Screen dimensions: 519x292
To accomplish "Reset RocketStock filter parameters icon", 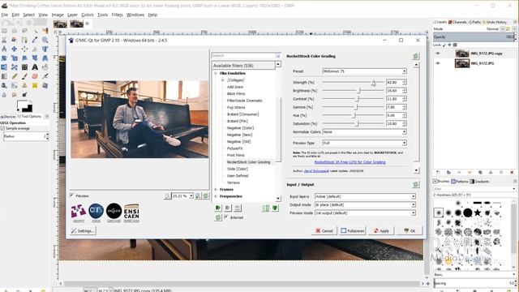I will coord(416,56).
